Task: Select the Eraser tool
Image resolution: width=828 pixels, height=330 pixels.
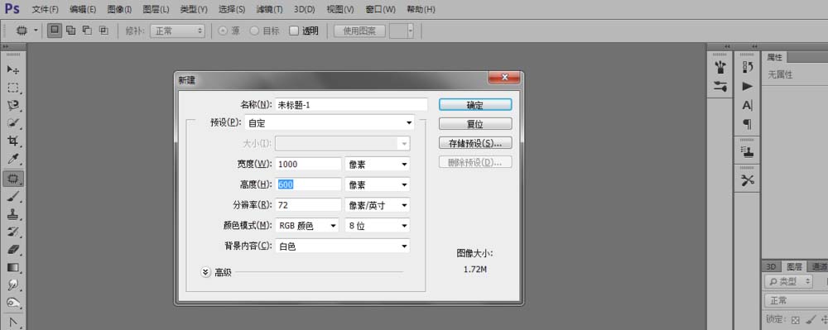Action: (13, 249)
